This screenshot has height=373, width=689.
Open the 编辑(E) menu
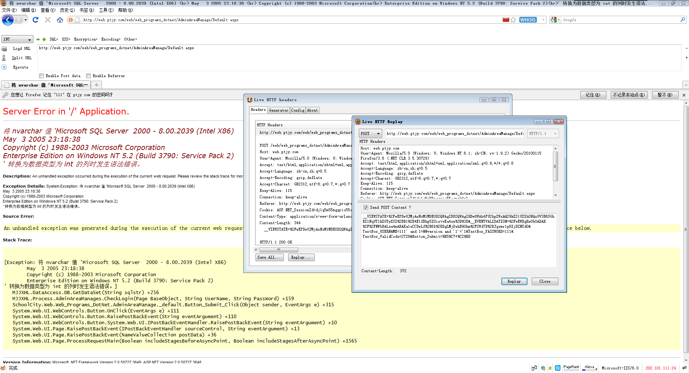(x=28, y=10)
